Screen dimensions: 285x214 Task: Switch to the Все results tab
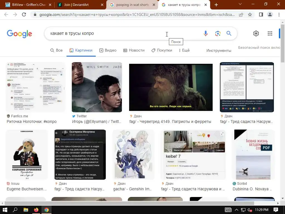pos(56,50)
